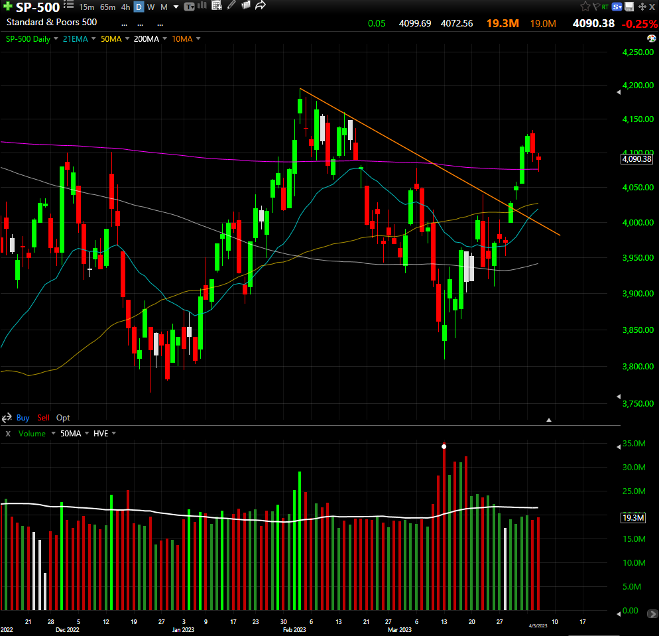This screenshot has width=659, height=636.
Task: Click the orange 19.3M volume value
Action: (x=503, y=23)
